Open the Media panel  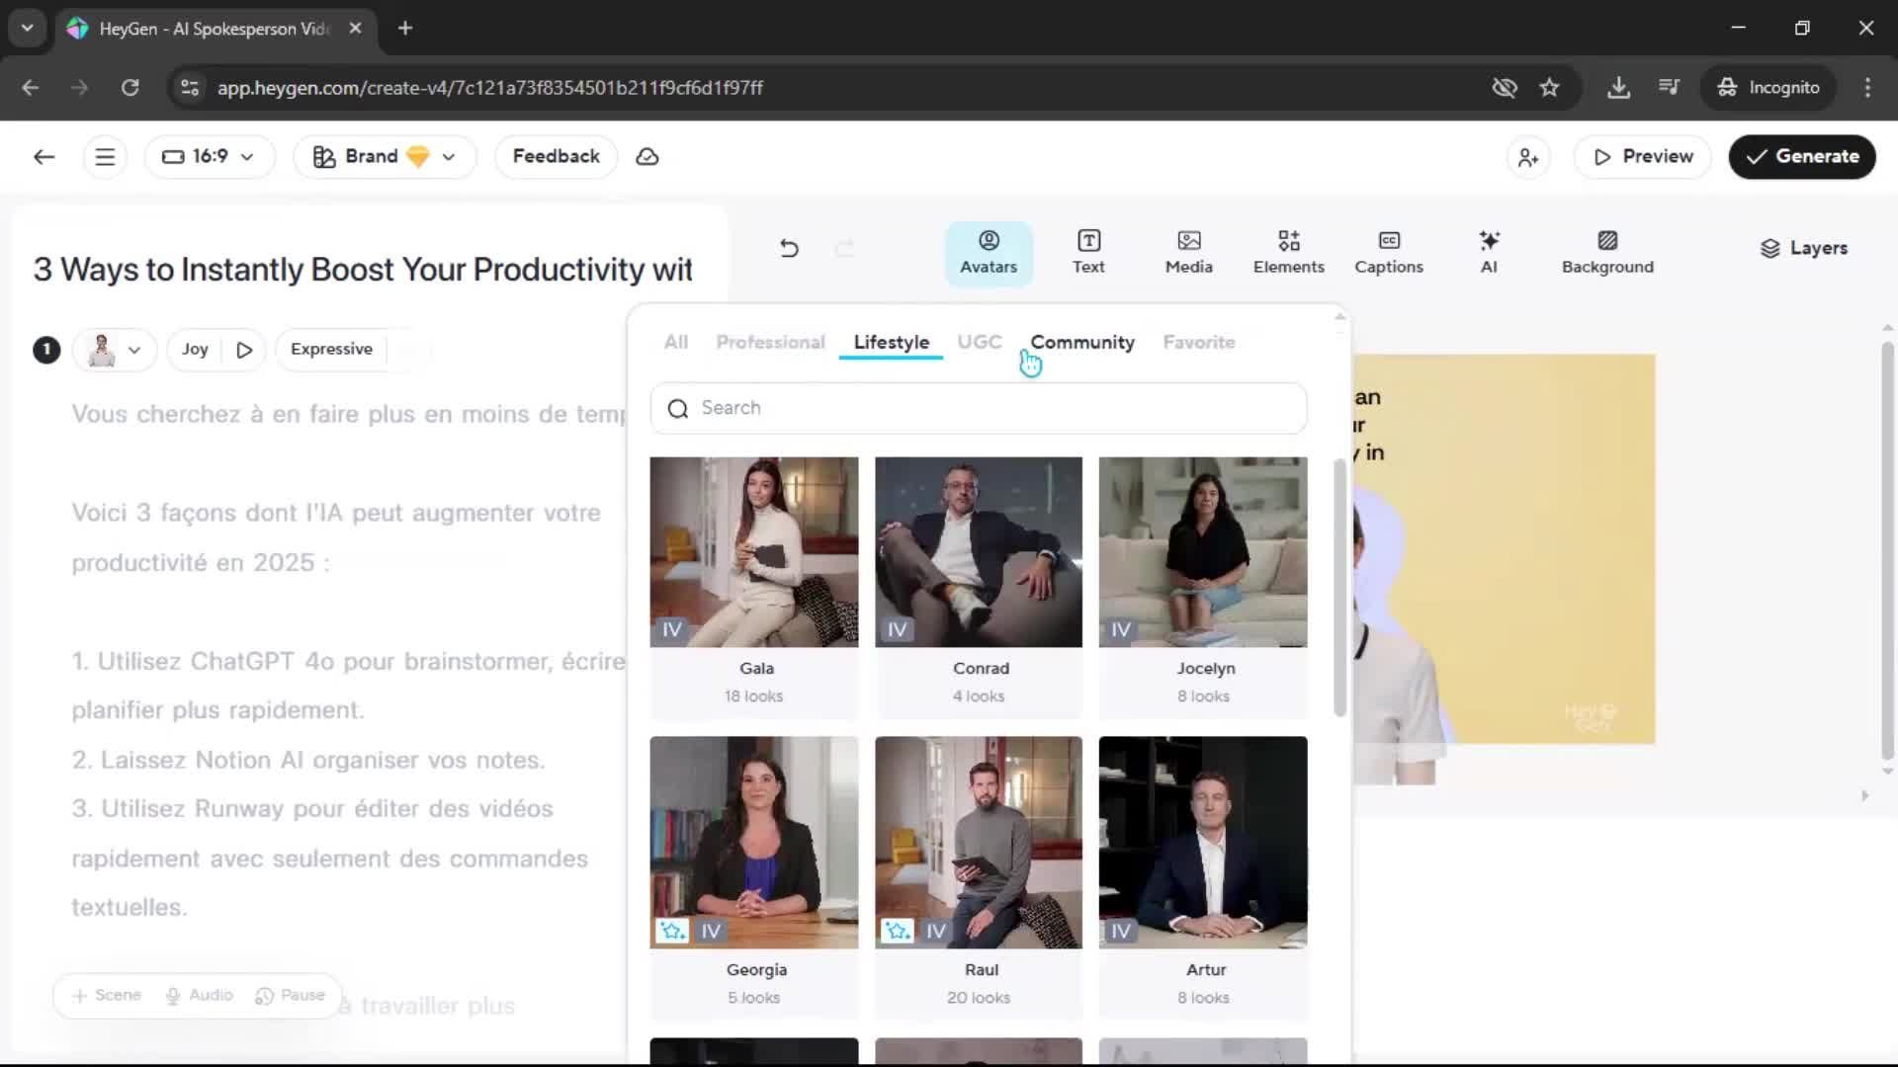point(1188,252)
